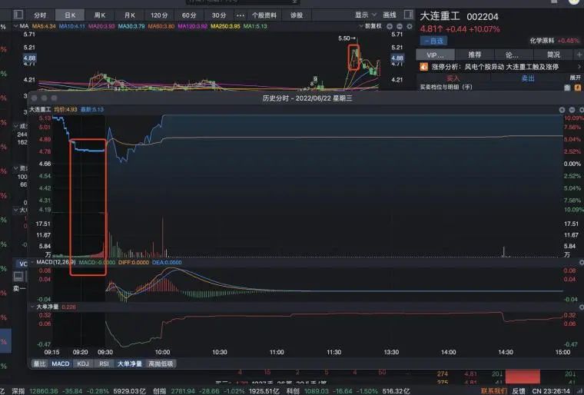The image size is (584, 395).
Task: Expand order book via 展开
Action: [575, 78]
